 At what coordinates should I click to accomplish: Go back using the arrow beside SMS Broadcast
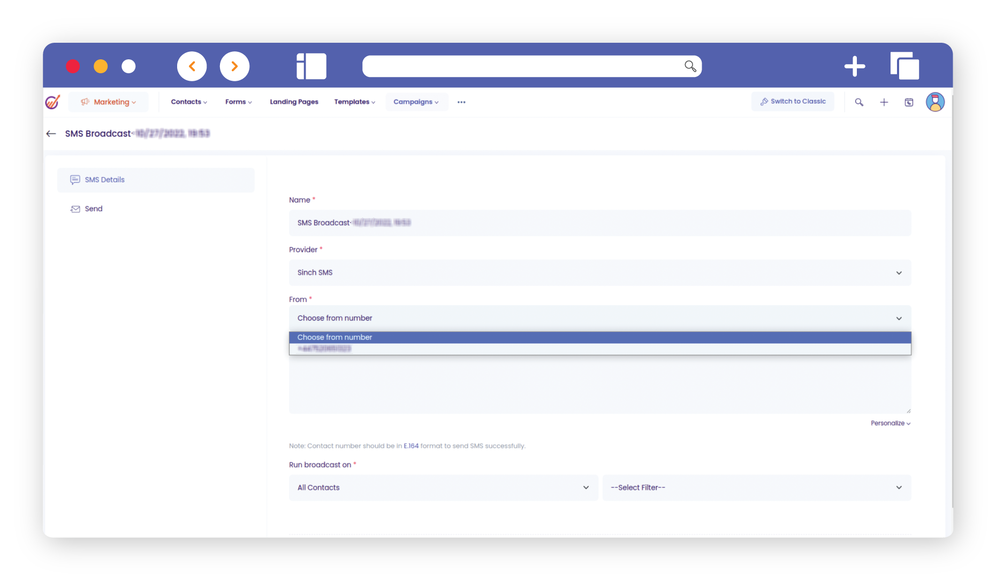[51, 134]
